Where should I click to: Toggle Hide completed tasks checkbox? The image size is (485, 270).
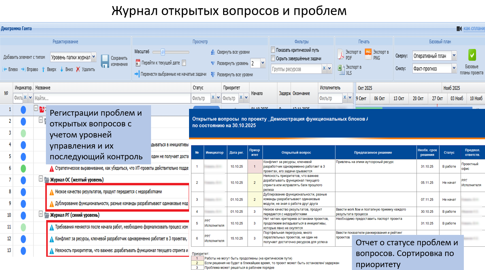click(273, 58)
